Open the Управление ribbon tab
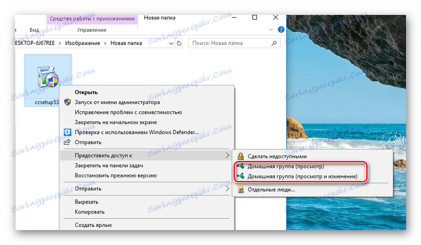421x245 pixels. point(92,30)
